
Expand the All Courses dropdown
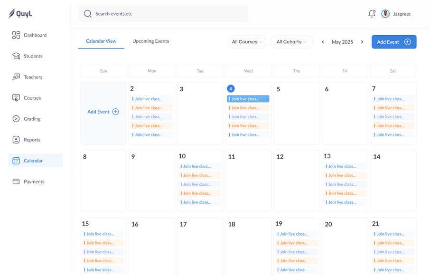point(247,42)
